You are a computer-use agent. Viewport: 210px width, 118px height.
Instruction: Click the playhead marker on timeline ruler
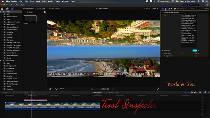click(31, 95)
